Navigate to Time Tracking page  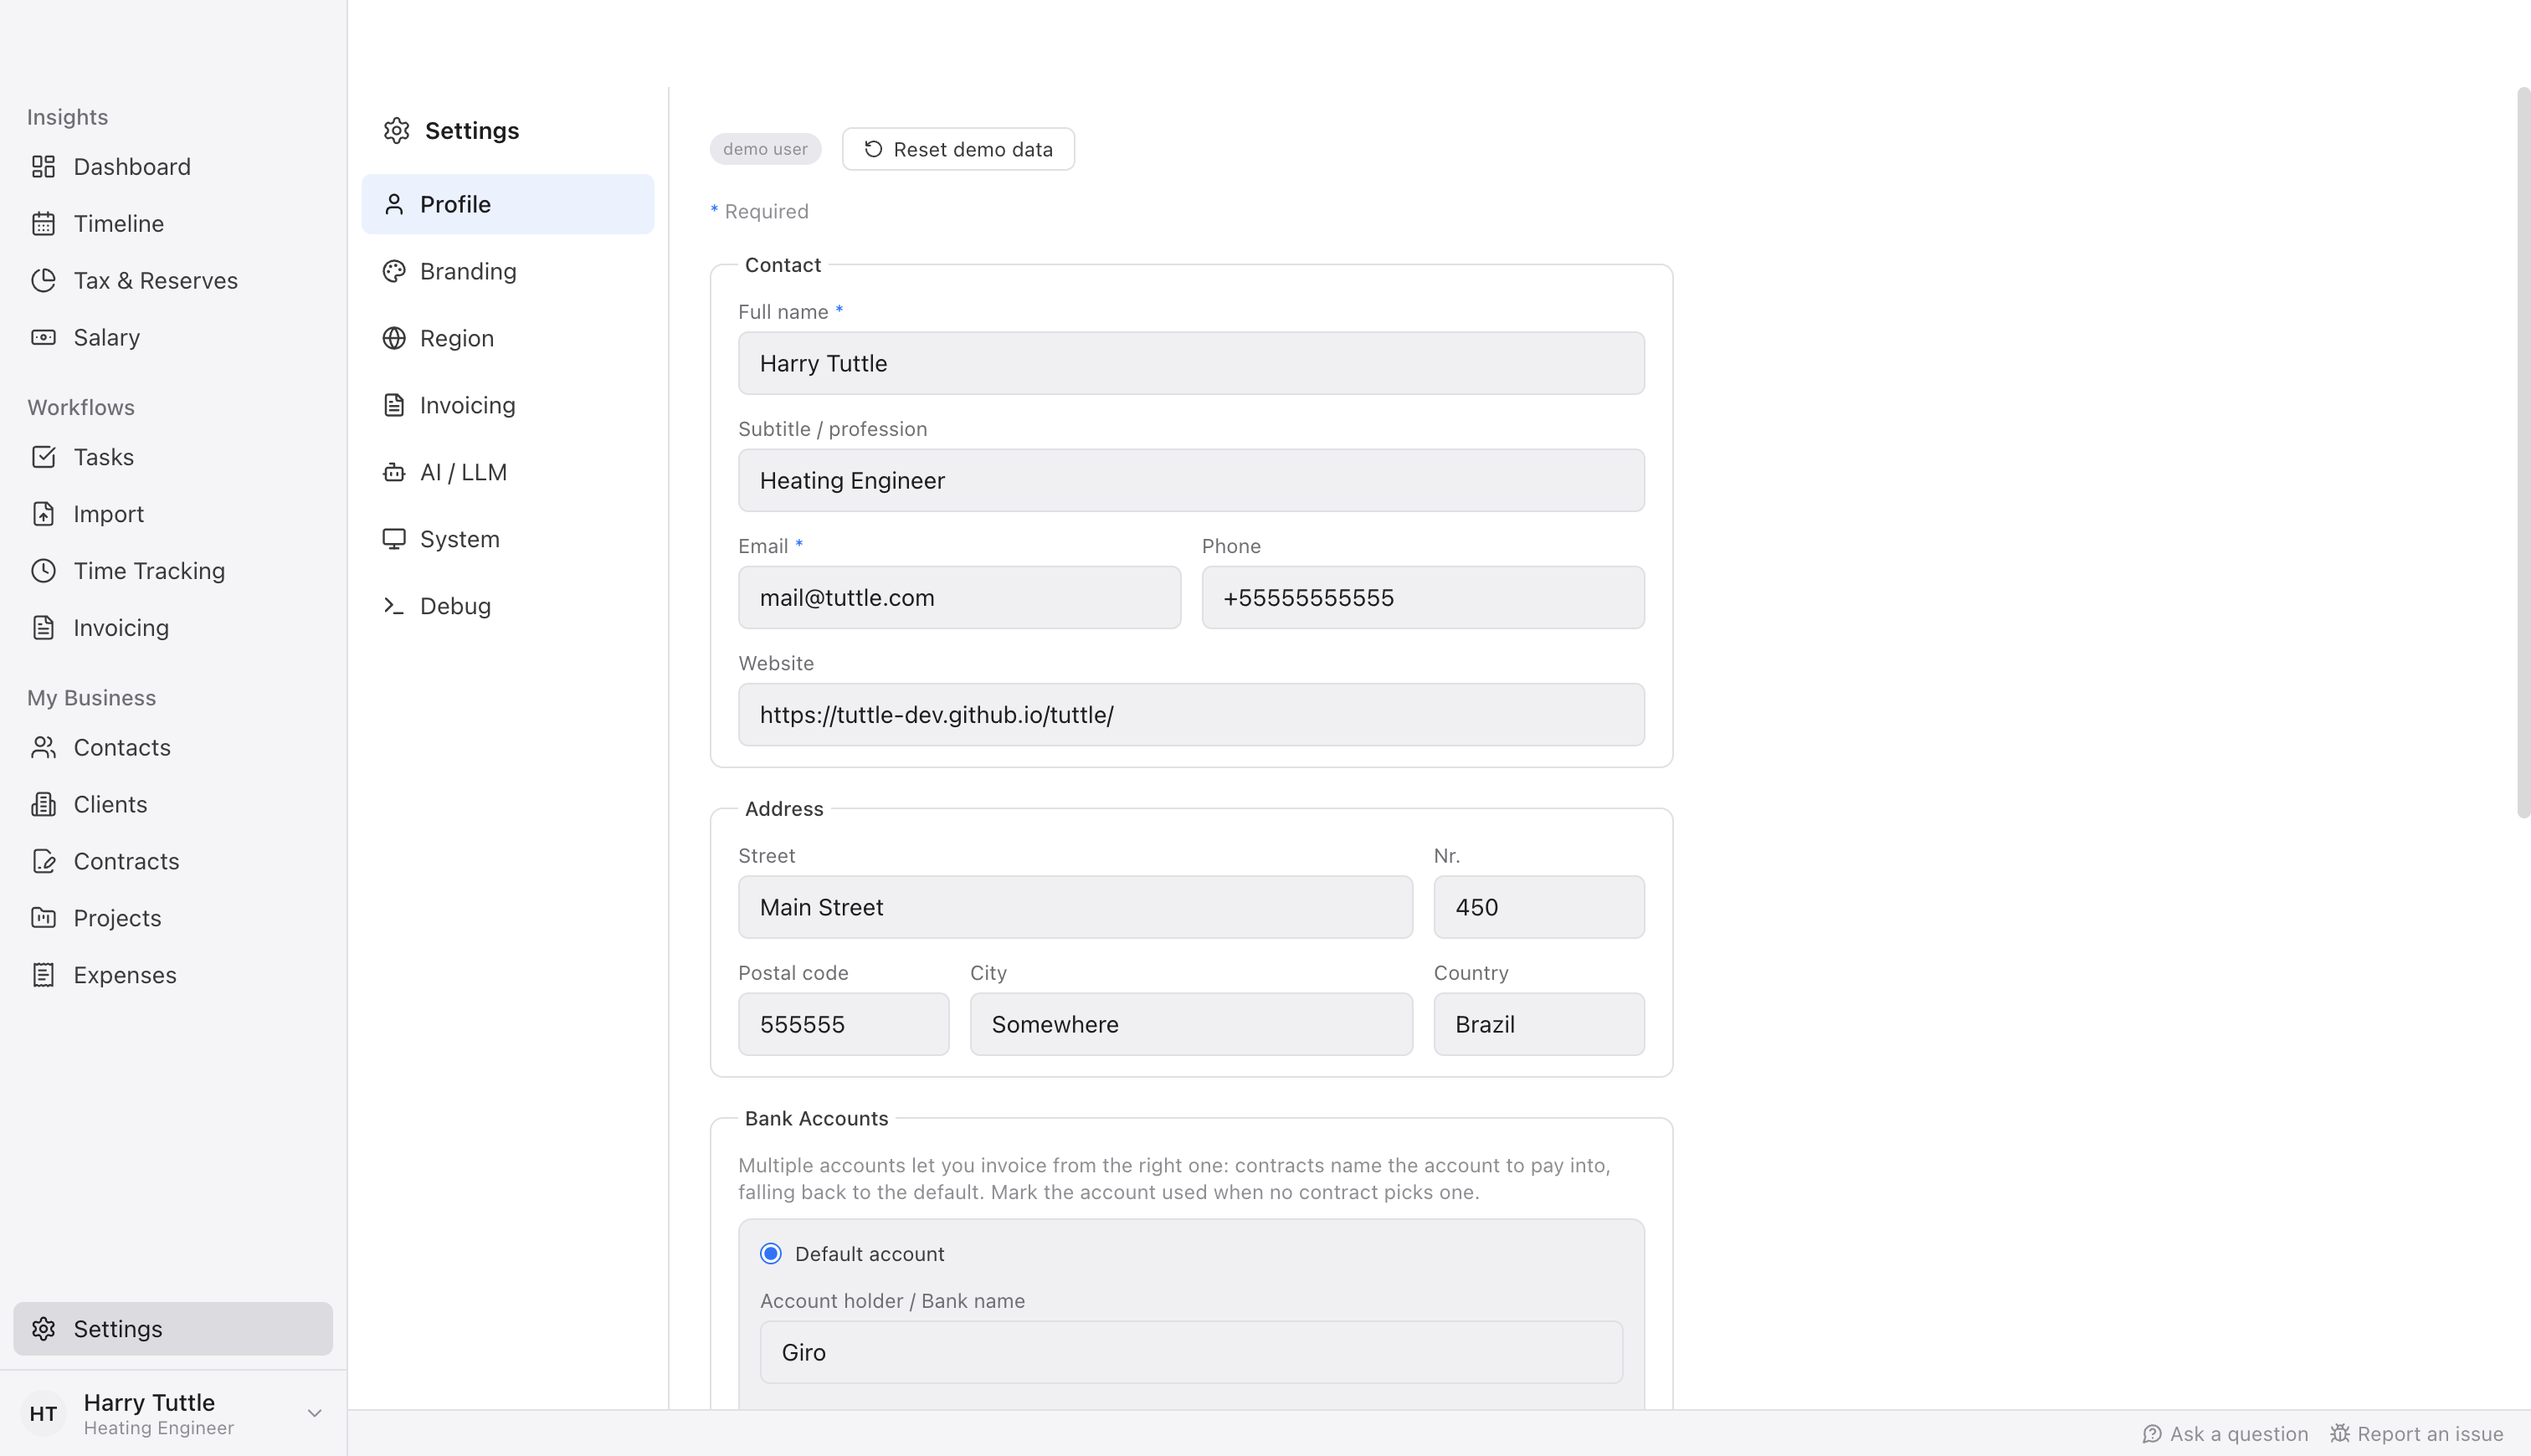click(x=173, y=571)
